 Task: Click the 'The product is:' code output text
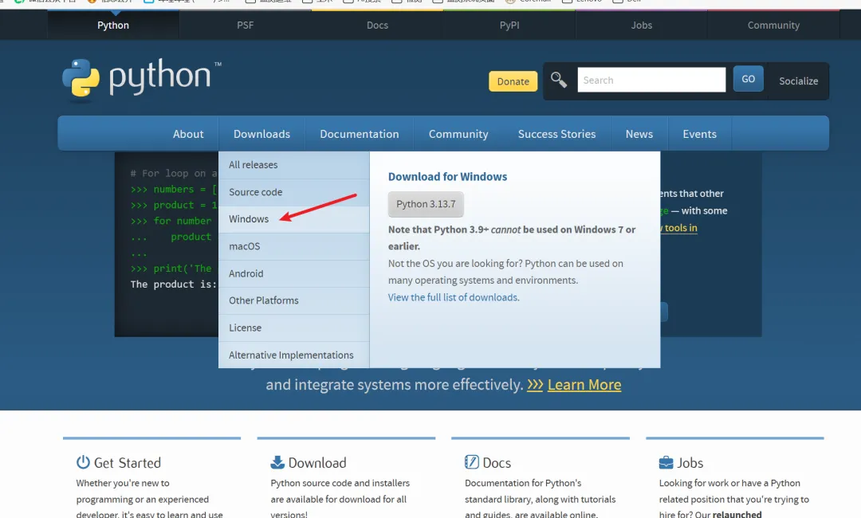pyautogui.click(x=174, y=285)
